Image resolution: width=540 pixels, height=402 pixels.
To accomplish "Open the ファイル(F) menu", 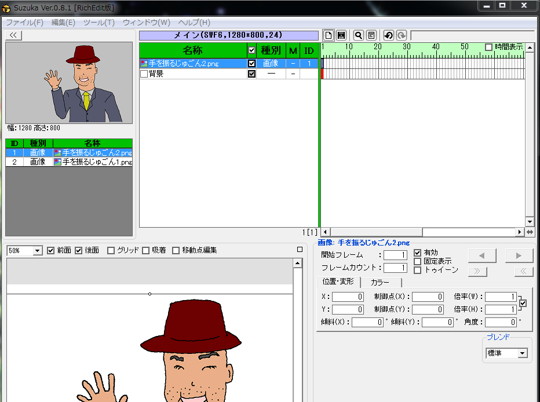I will tap(24, 23).
